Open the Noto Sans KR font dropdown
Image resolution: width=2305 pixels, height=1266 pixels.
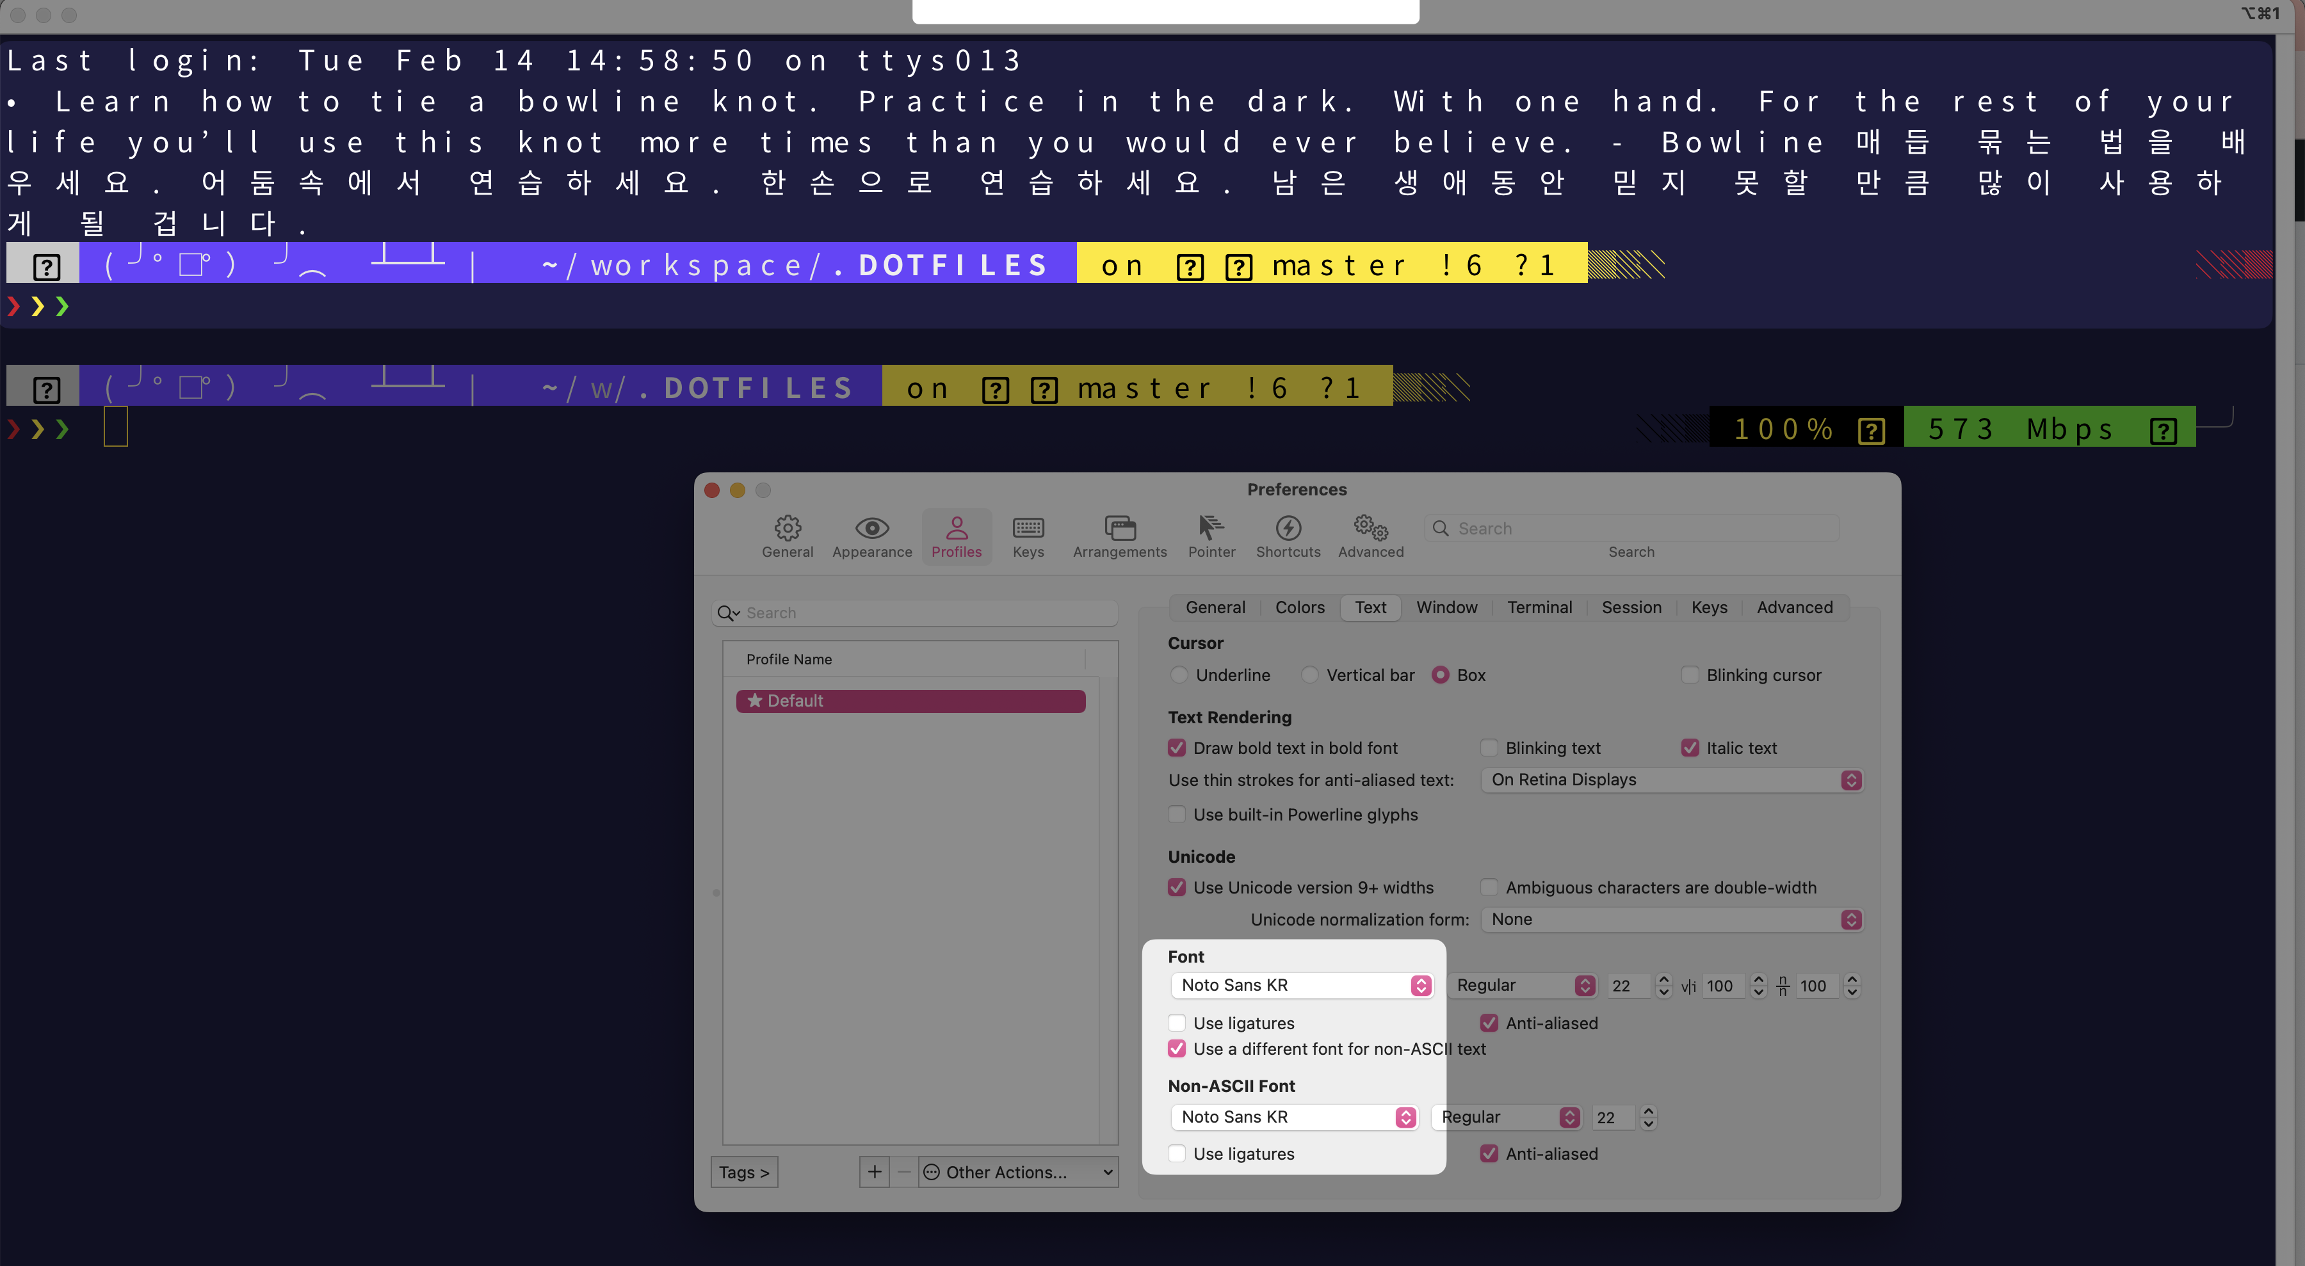(x=1302, y=985)
